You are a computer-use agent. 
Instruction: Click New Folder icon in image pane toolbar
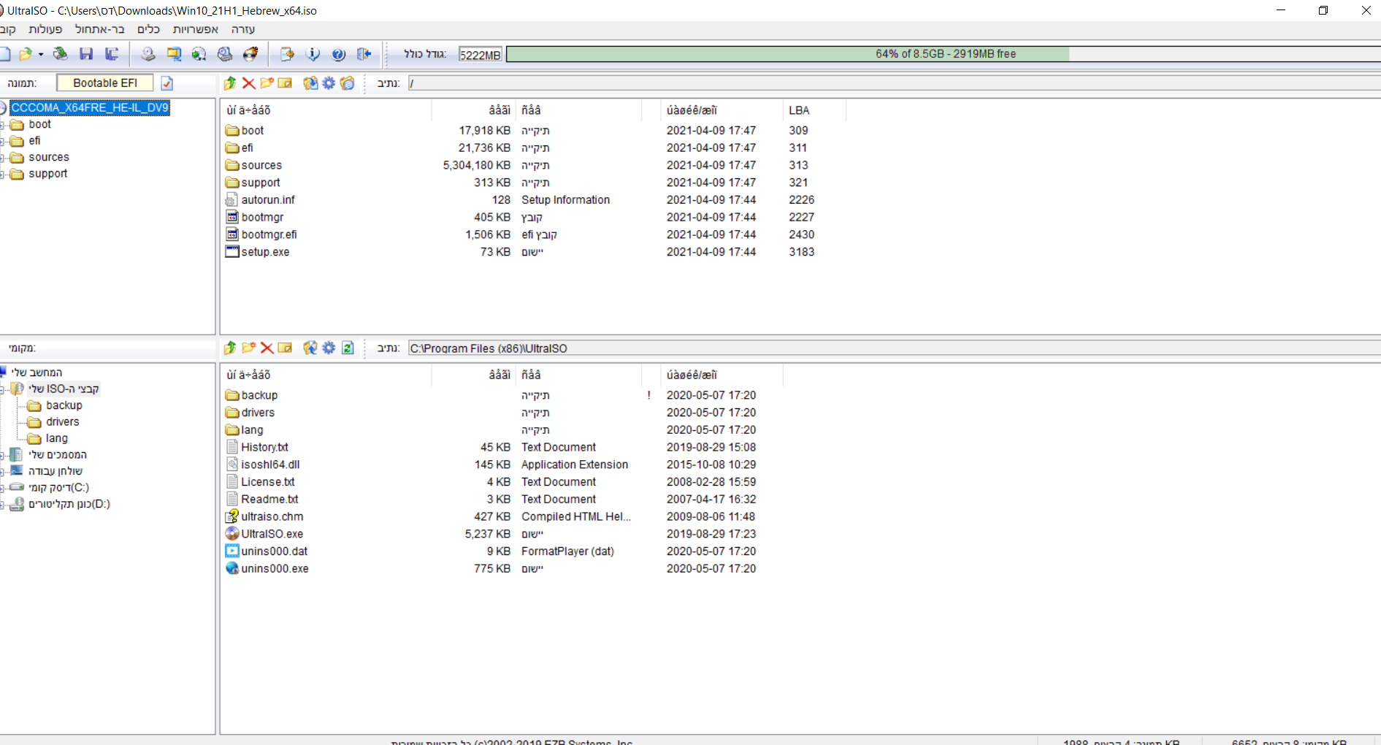267,83
